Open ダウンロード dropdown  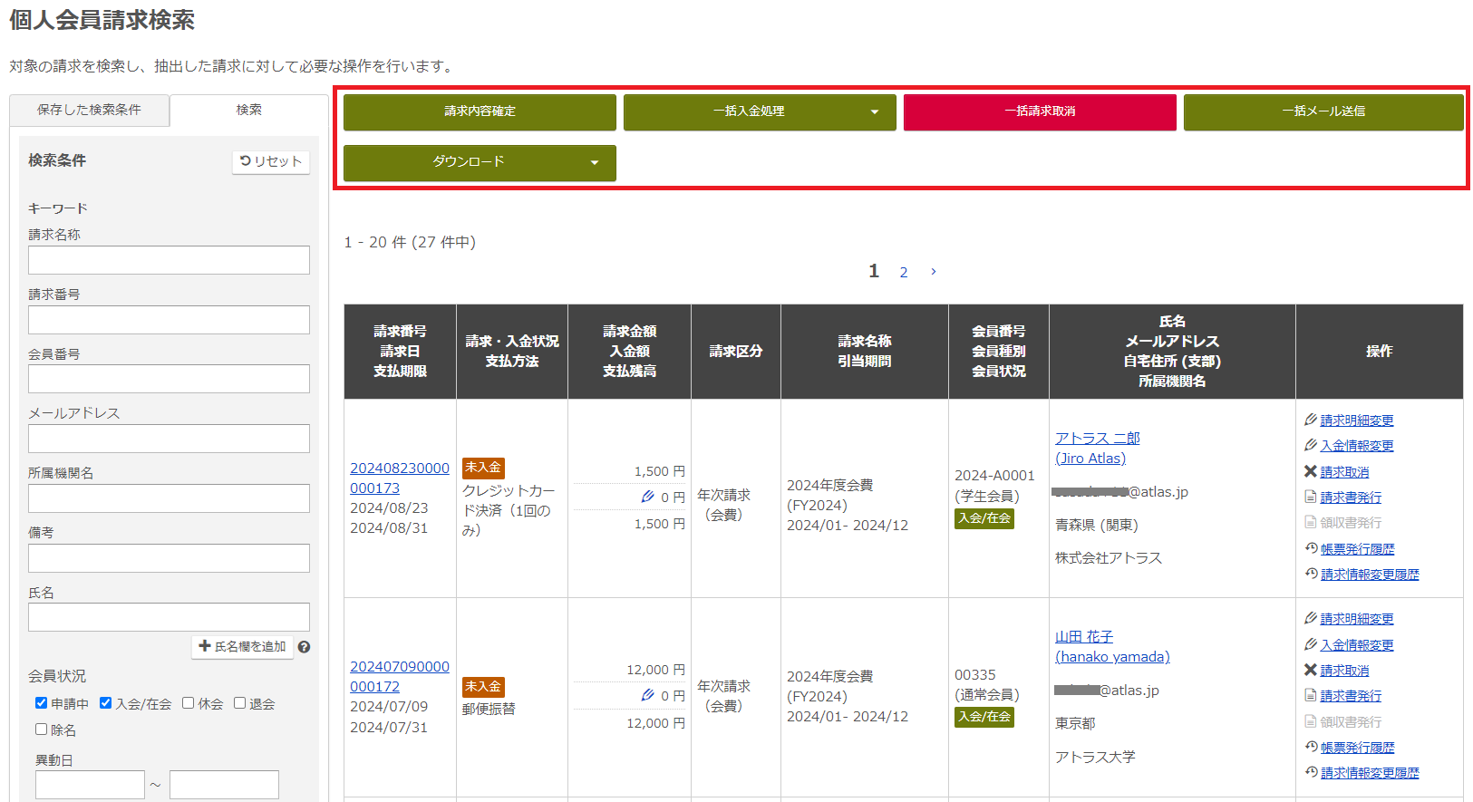(x=480, y=162)
